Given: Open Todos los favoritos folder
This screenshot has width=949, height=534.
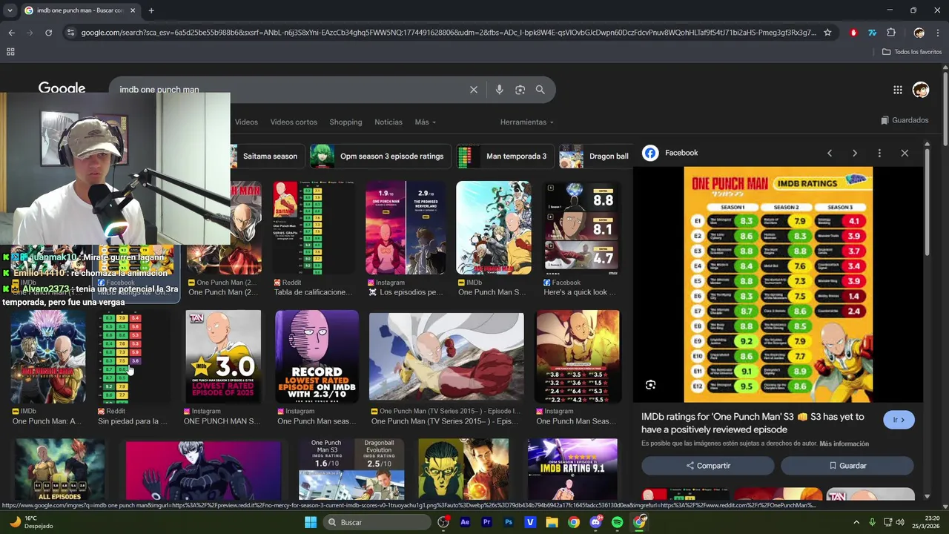Looking at the screenshot, I should [912, 52].
